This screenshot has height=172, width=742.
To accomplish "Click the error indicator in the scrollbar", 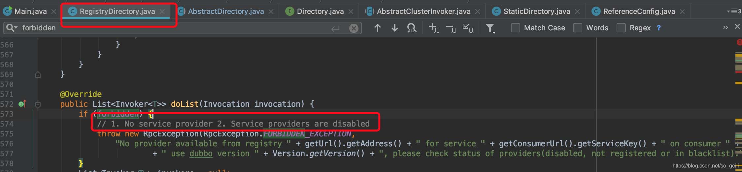I will click(x=739, y=42).
